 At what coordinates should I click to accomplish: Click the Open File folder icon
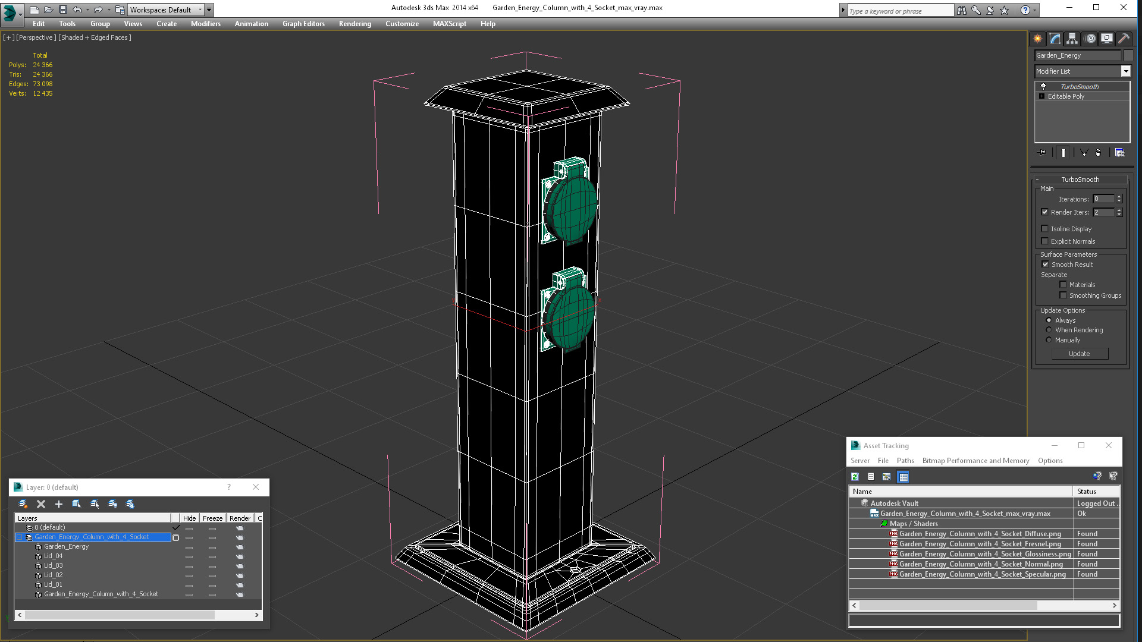tap(49, 10)
